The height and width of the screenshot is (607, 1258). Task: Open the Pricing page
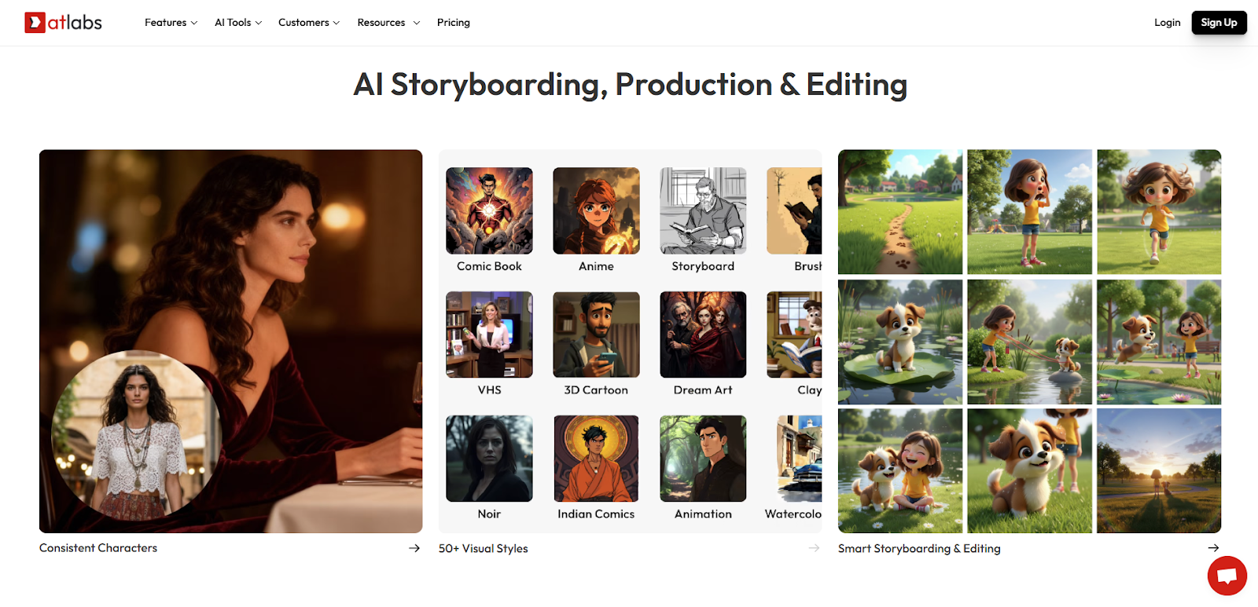(454, 23)
